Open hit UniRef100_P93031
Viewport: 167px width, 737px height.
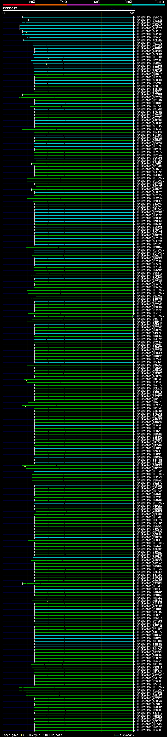pos(150,20)
